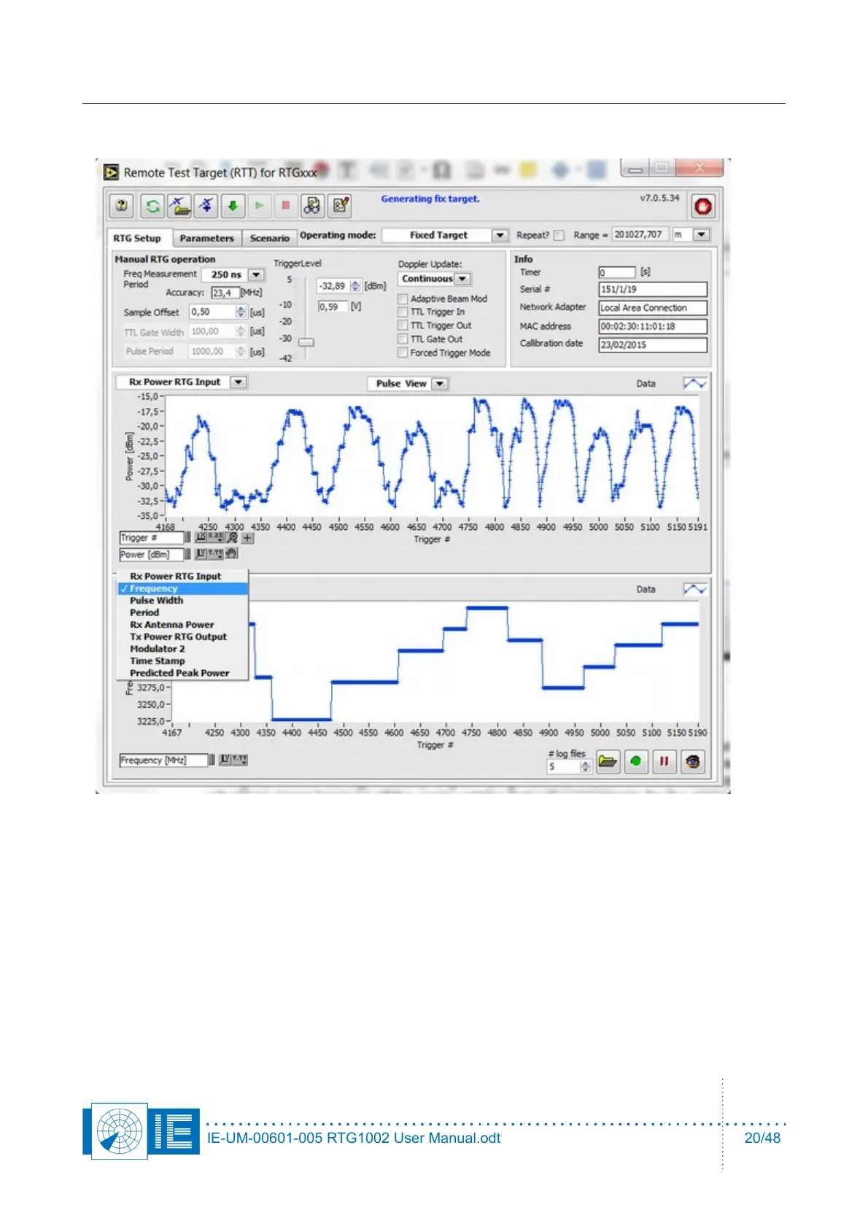Select Time Stamp in the list
This screenshot has width=868, height=1229.
(183, 660)
